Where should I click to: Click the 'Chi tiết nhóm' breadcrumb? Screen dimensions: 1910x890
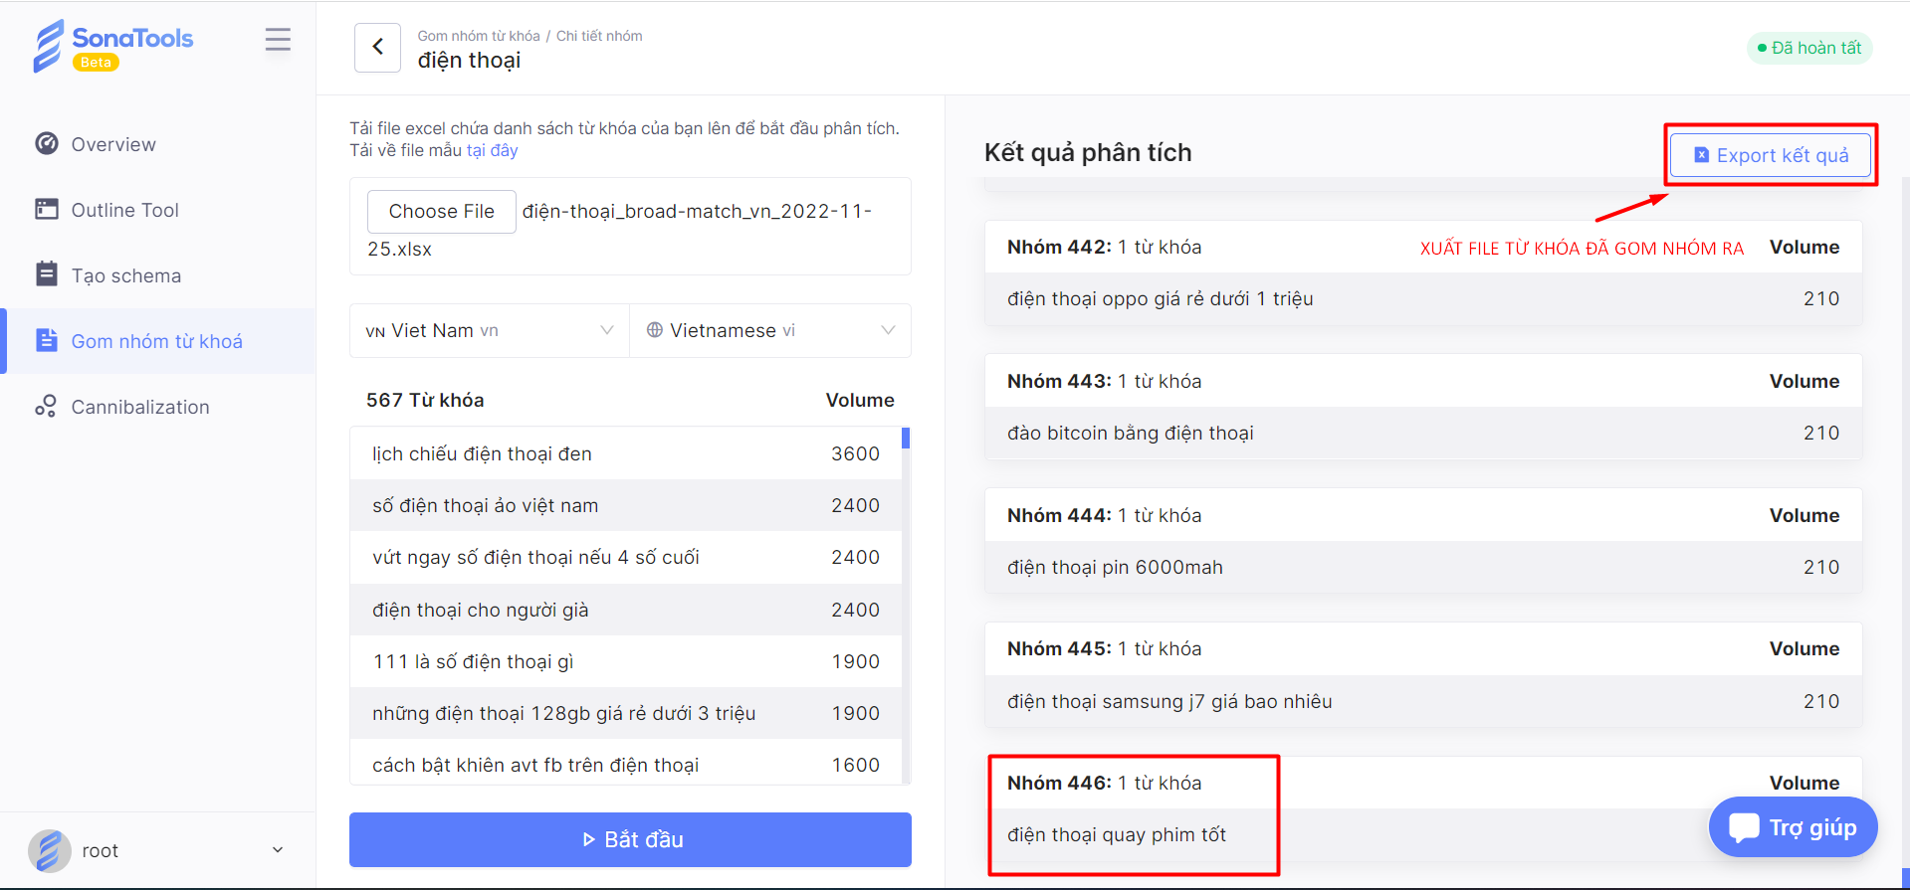pyautogui.click(x=599, y=36)
